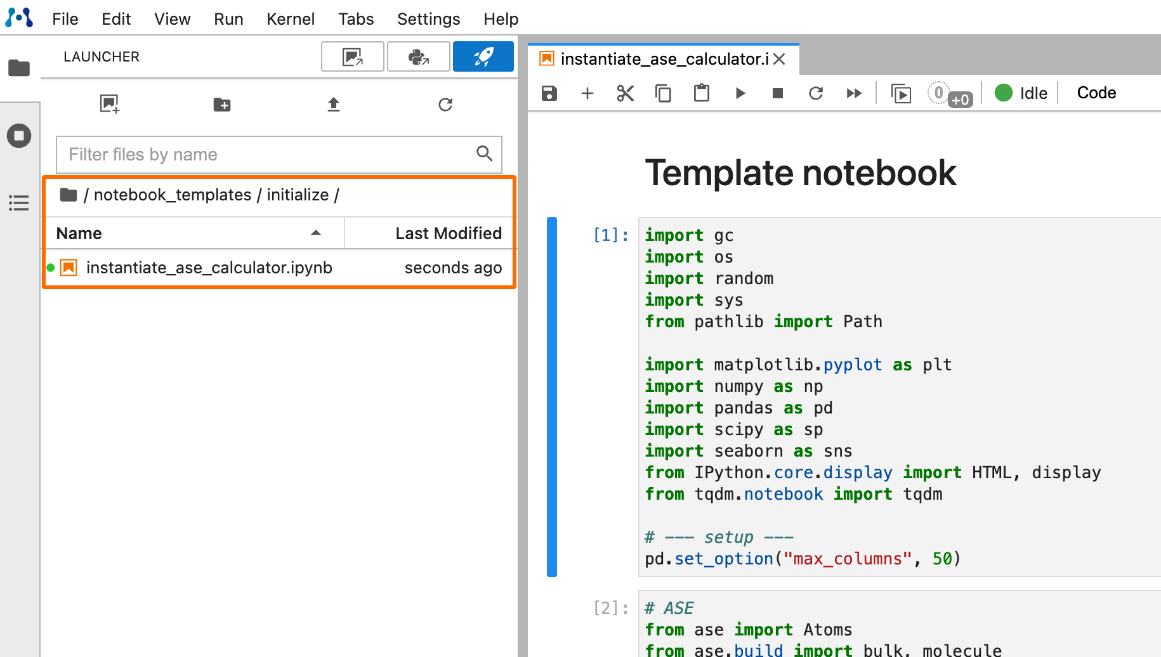1161x657 pixels.
Task: Click the search magnifier icon in filter box
Action: 485,153
